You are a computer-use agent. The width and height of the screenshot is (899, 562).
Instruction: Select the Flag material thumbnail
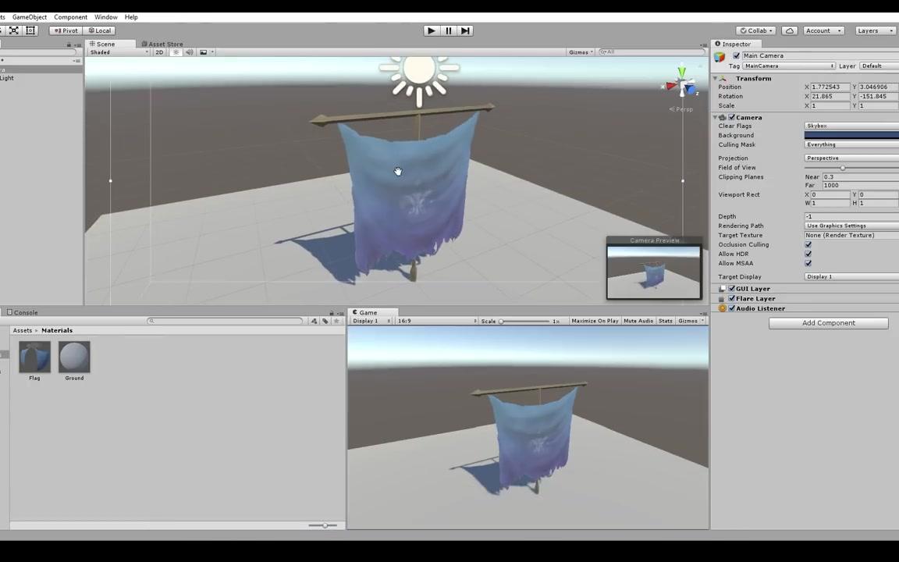(34, 357)
